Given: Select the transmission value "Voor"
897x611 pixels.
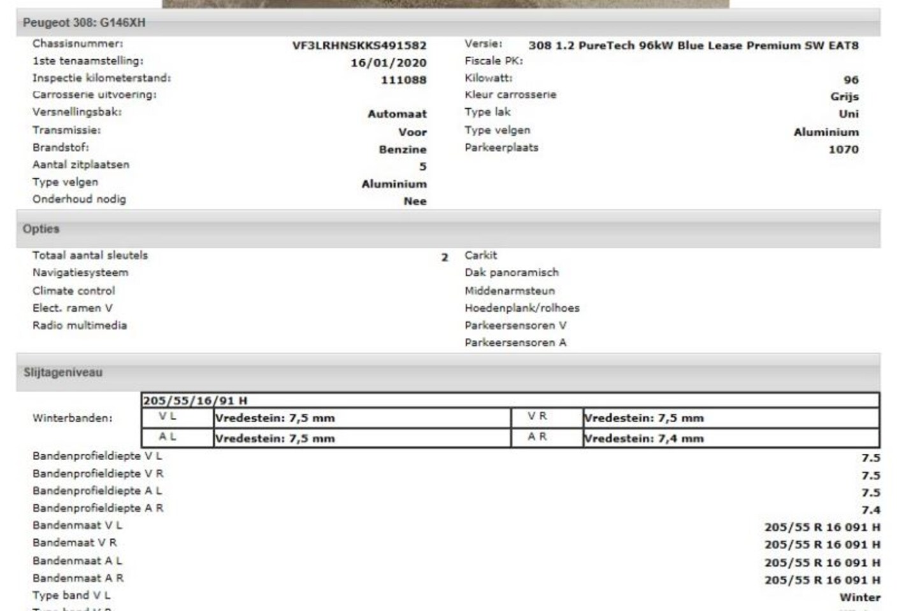Looking at the screenshot, I should [413, 132].
